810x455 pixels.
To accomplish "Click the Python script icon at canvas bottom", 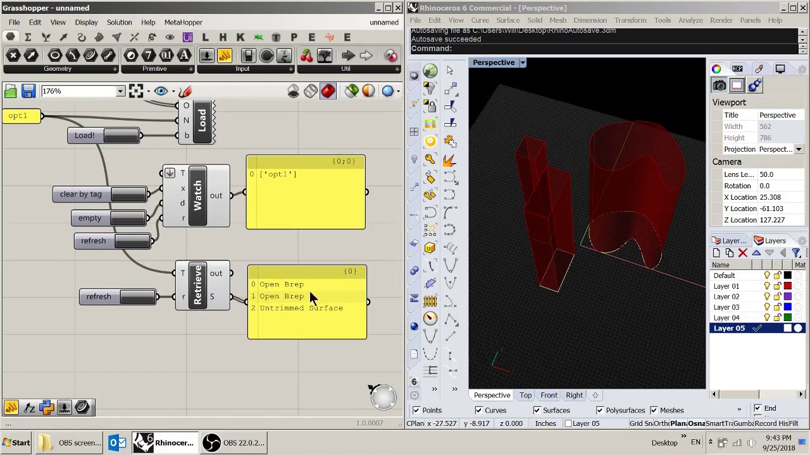I will 46,408.
